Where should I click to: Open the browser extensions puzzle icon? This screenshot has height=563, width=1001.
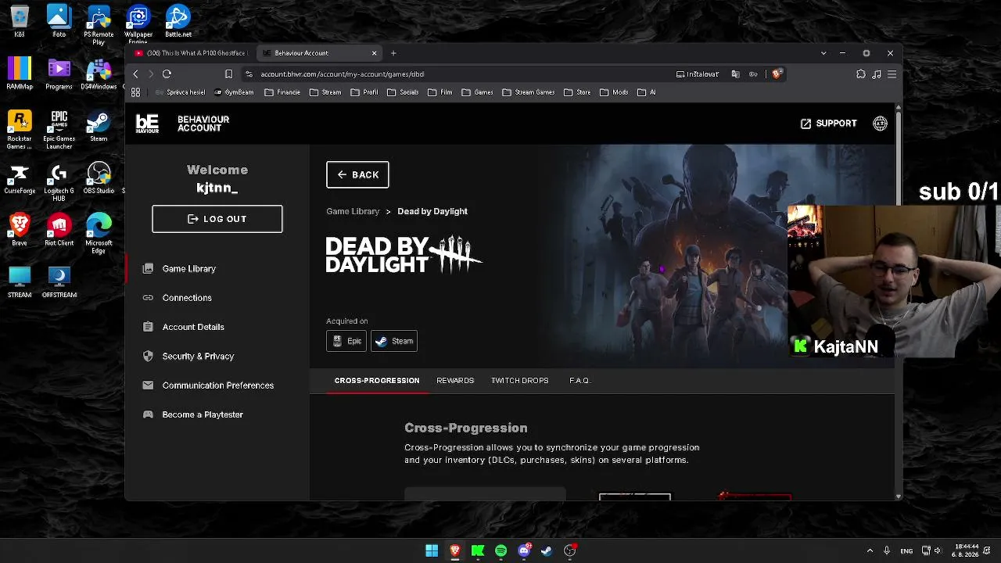[x=861, y=74]
